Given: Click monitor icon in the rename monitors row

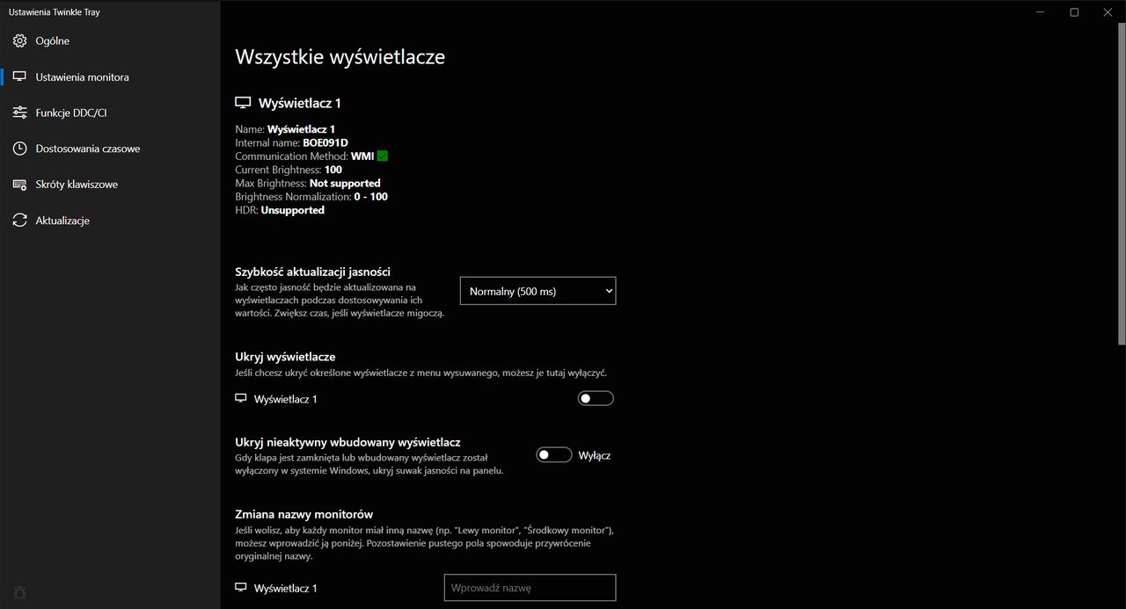Looking at the screenshot, I should pos(241,587).
